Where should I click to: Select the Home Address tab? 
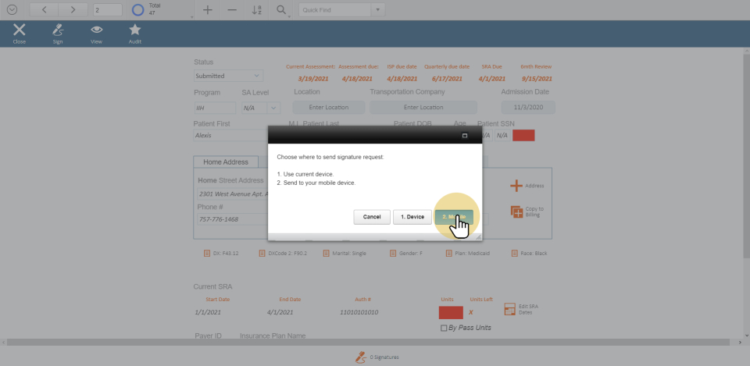pos(225,162)
